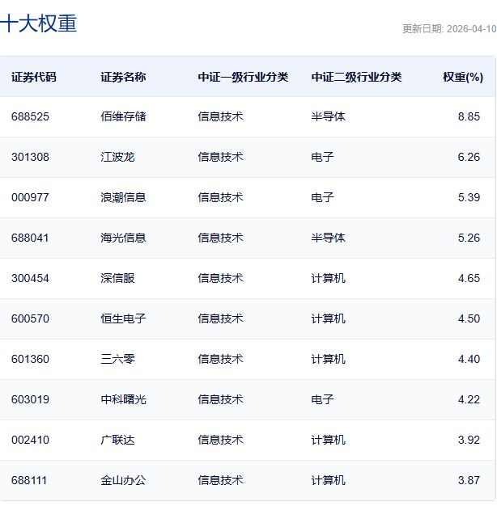Click stock code 002410
This screenshot has height=506, width=497.
(x=30, y=440)
